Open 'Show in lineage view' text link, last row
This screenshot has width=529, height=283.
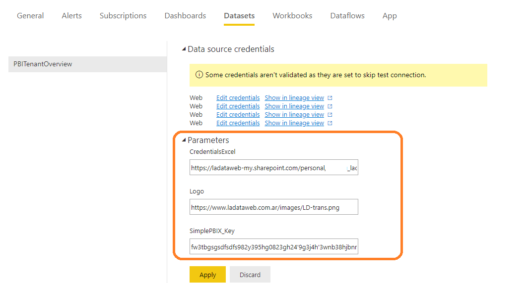click(x=294, y=123)
